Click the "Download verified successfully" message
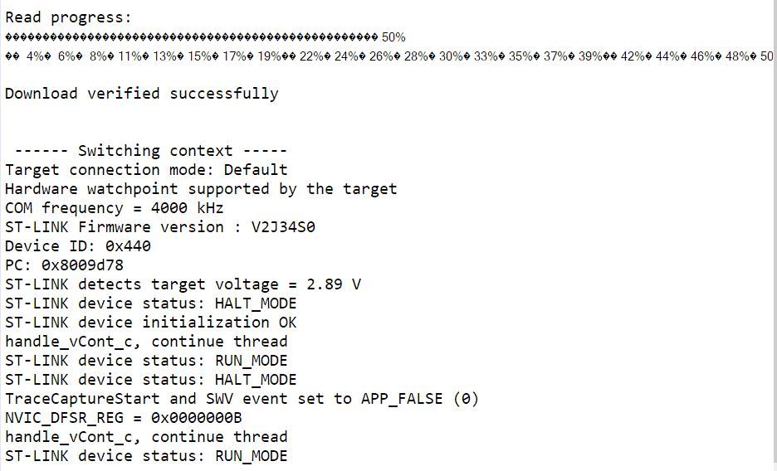The width and height of the screenshot is (777, 471). click(142, 94)
